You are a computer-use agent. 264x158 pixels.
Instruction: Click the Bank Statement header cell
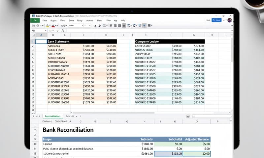point(82,41)
